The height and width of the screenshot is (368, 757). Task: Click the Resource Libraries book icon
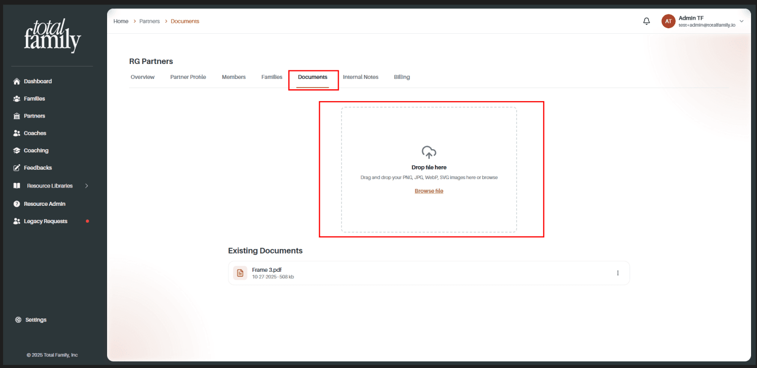tap(16, 186)
